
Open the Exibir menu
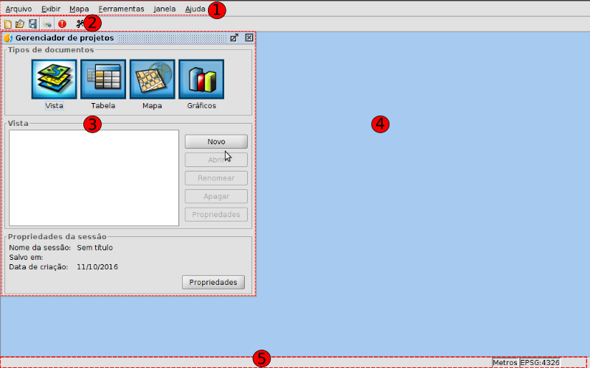pyautogui.click(x=51, y=9)
